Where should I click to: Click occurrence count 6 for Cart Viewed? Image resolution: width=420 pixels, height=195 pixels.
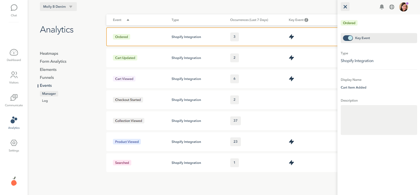tap(234, 79)
